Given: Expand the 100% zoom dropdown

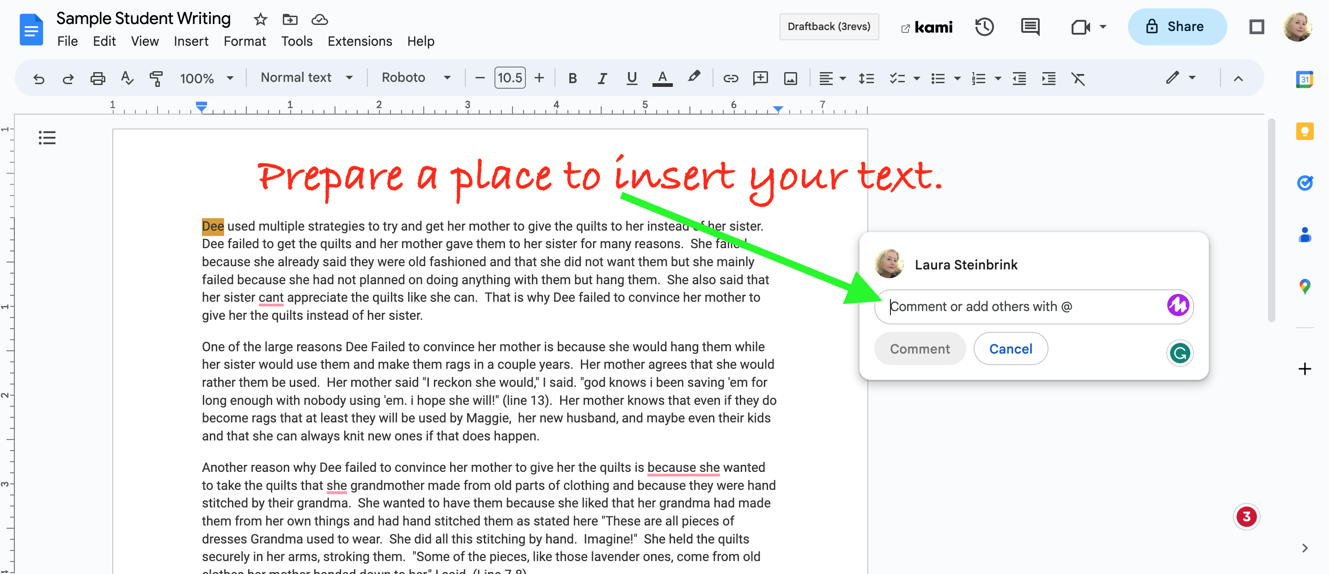Looking at the screenshot, I should 206,78.
